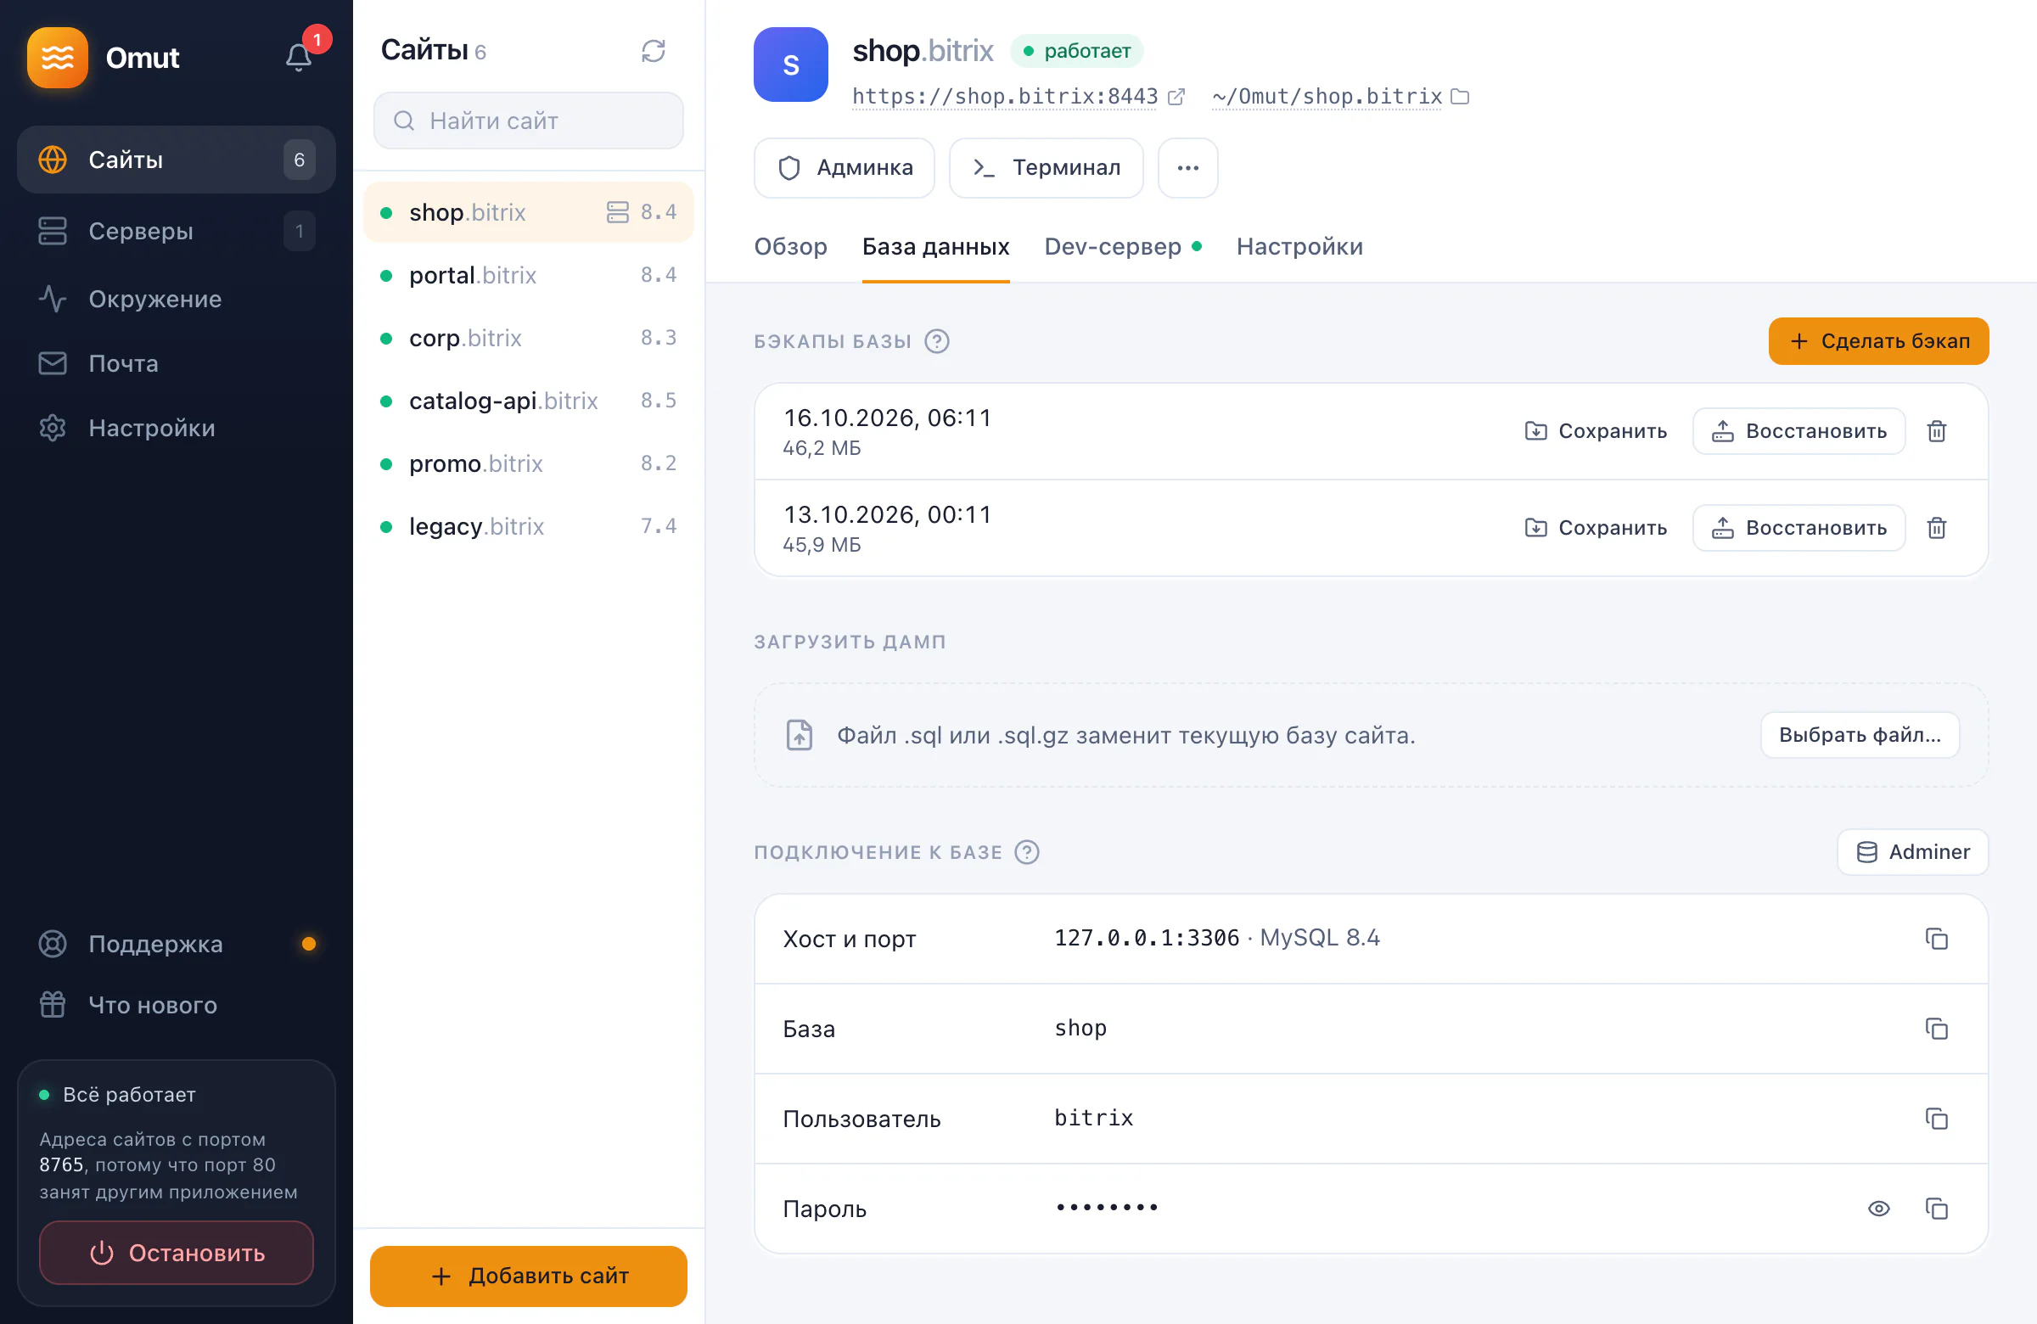
Task: Open Adminer
Action: pos(1913,852)
